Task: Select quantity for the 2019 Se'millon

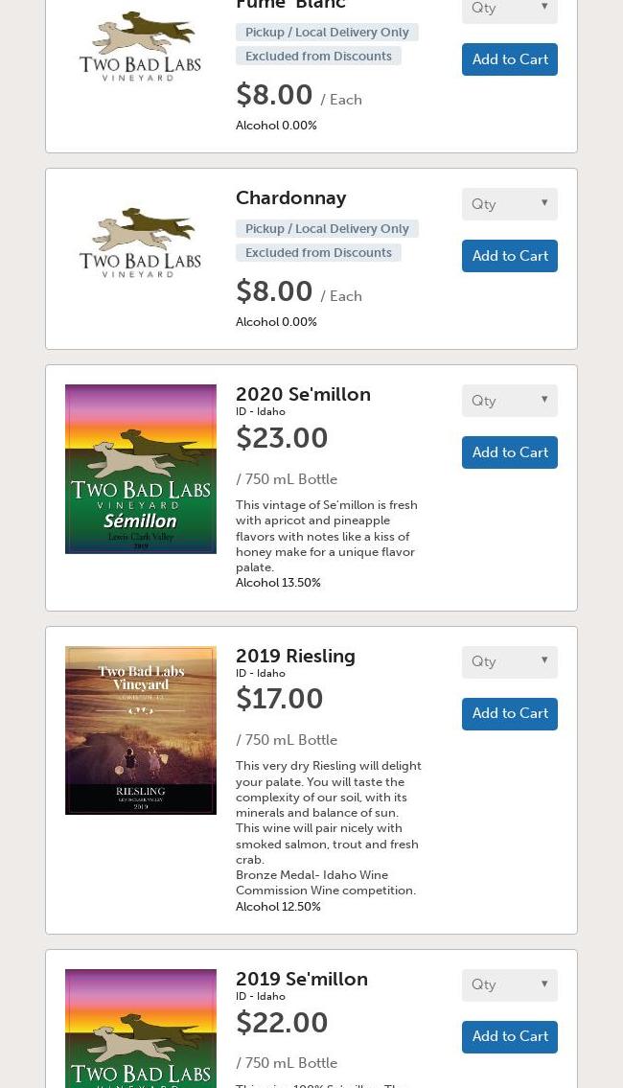Action: coord(509,984)
